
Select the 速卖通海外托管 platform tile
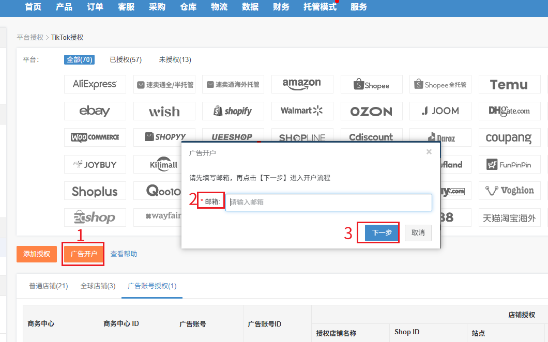click(x=233, y=84)
